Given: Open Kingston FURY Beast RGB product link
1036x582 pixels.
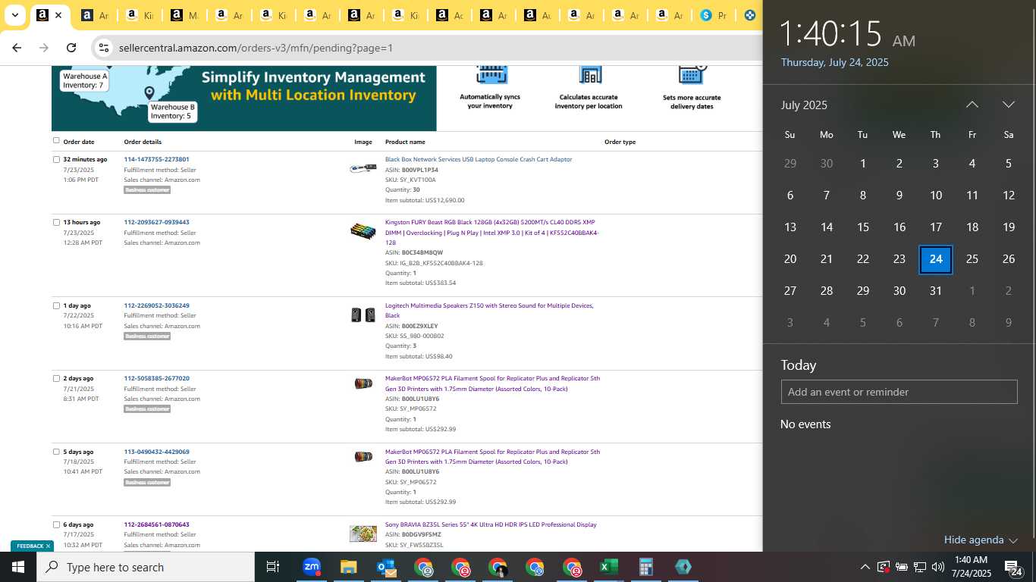Looking at the screenshot, I should tap(491, 232).
